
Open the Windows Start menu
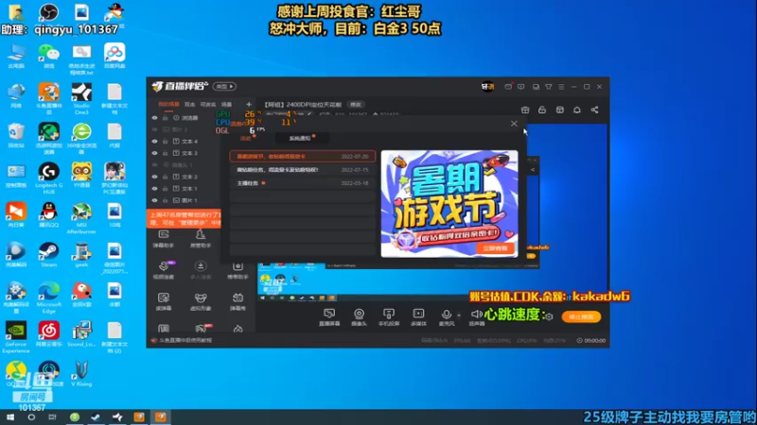pos(10,417)
